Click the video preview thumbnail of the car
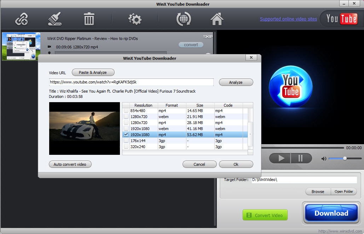Image resolution: width=364 pixels, height=234 pixels. pos(84,129)
